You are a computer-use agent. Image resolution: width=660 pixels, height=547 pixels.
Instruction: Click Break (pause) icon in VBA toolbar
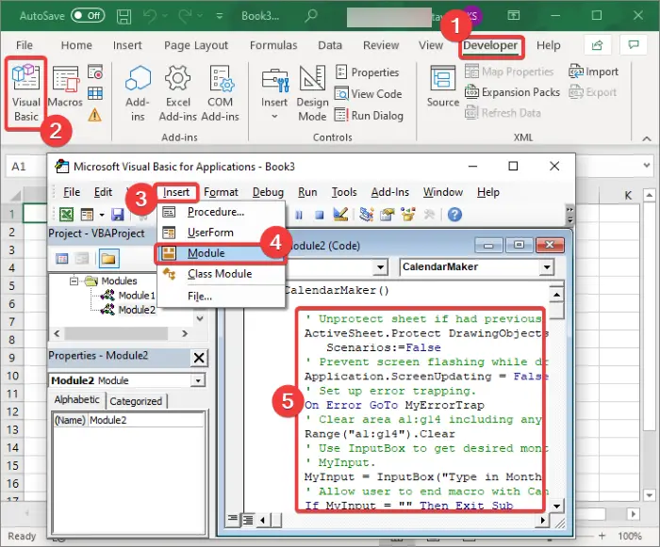[x=299, y=215]
